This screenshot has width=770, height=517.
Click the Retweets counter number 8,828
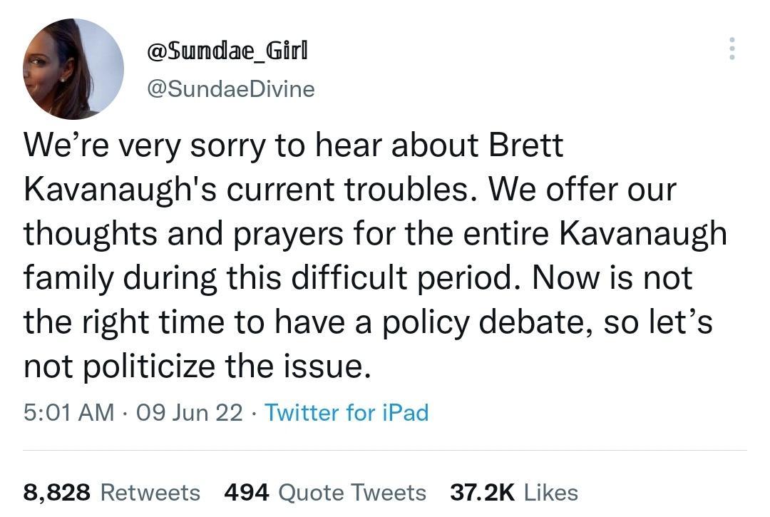coord(56,492)
